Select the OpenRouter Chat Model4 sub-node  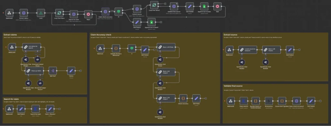[266, 62]
